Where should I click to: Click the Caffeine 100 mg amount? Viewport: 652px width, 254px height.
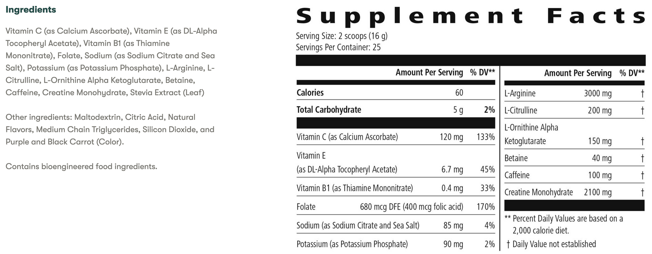click(599, 175)
